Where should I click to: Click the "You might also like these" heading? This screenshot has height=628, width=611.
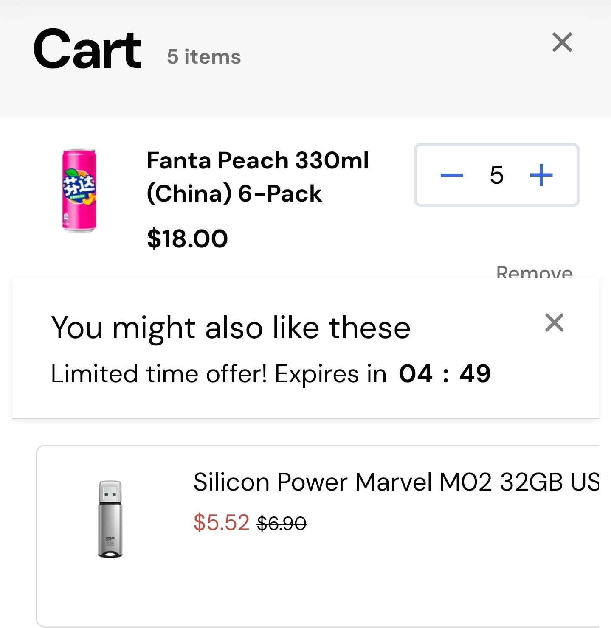click(231, 328)
